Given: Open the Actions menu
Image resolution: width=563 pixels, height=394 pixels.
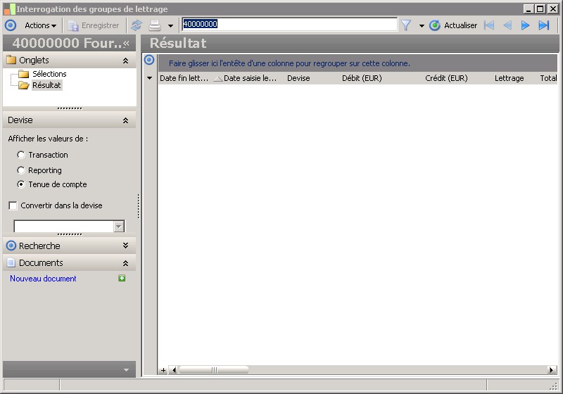Looking at the screenshot, I should (40, 25).
